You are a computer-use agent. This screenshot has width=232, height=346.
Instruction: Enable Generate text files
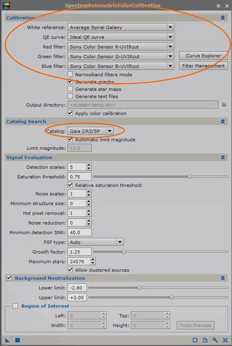pos(70,96)
